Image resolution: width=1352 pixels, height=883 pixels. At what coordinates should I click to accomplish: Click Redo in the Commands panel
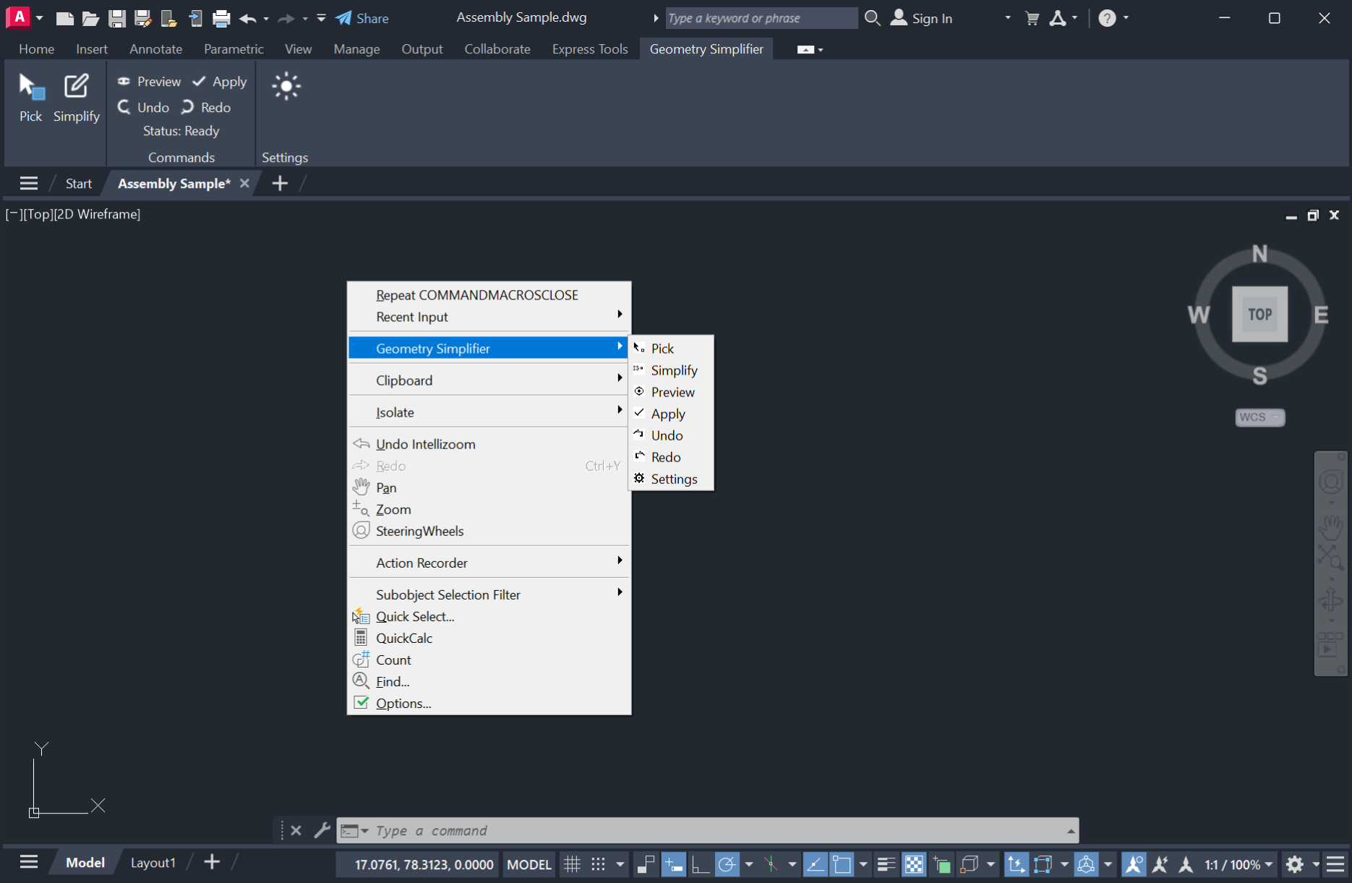pos(206,108)
